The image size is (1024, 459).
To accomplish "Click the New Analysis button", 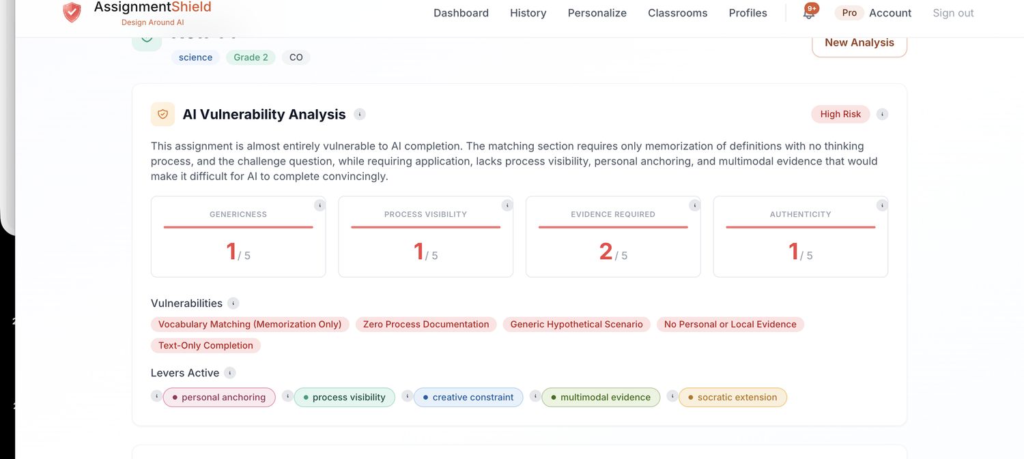I will coord(859,43).
